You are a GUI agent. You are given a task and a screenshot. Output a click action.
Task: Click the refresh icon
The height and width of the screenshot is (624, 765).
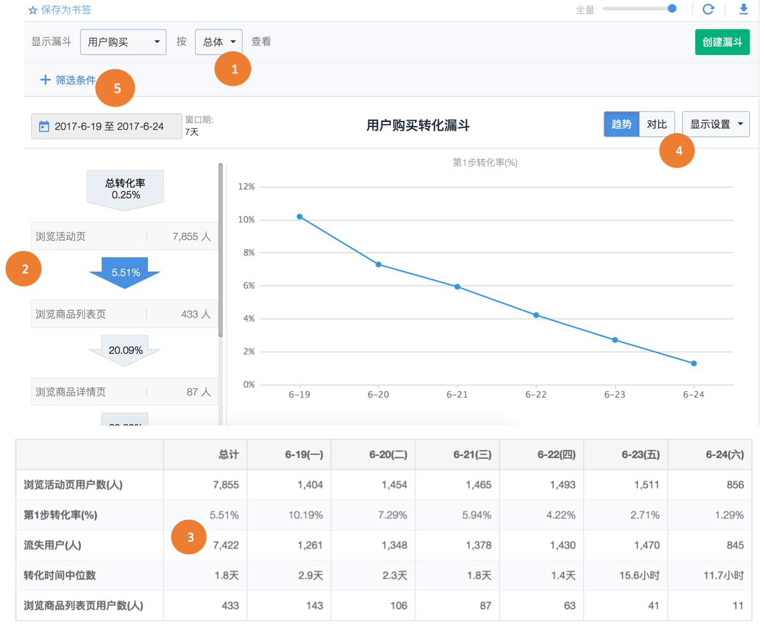click(x=708, y=9)
